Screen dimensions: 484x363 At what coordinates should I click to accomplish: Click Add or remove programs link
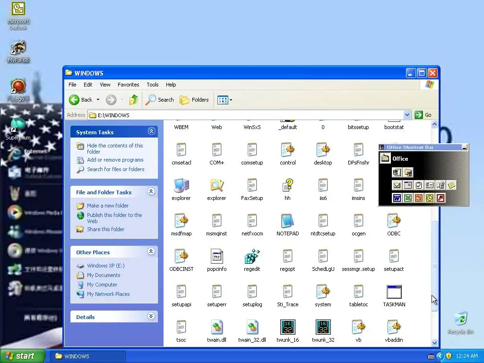tap(115, 160)
